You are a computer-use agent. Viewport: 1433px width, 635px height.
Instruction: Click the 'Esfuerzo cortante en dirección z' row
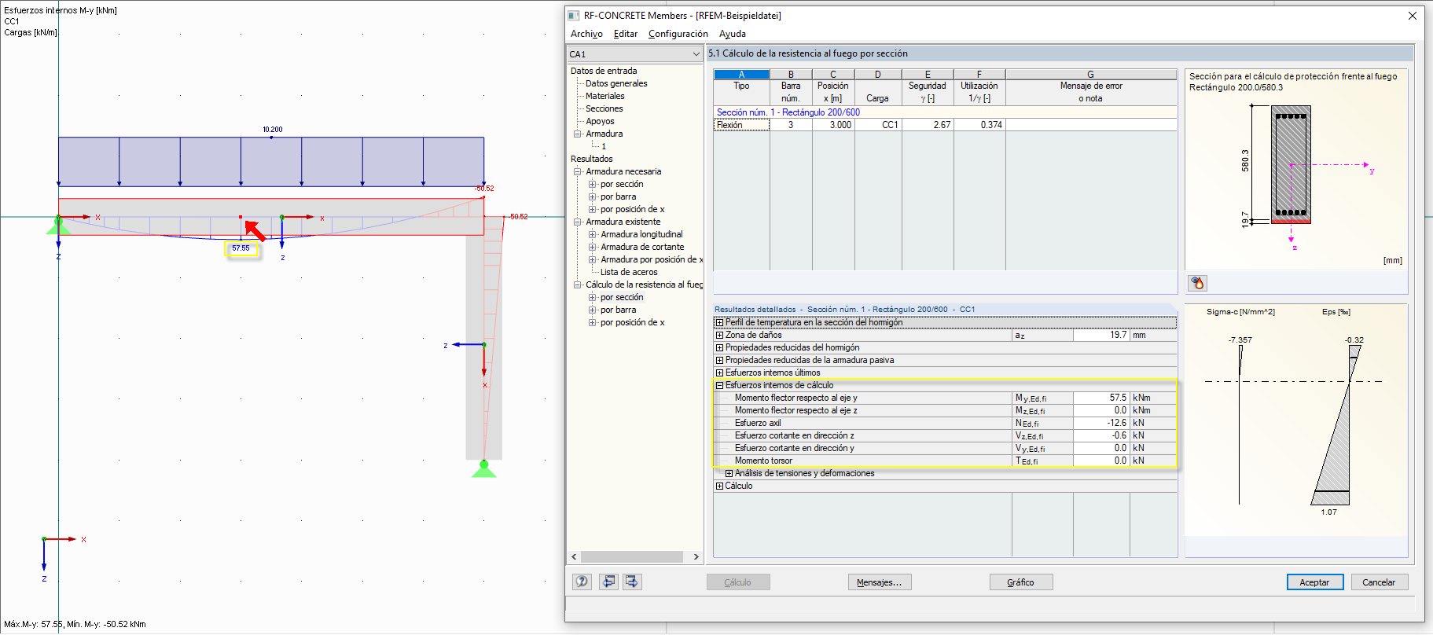(945, 435)
